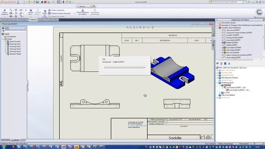Click the loading progress bar in dialog
This screenshot has width=265, height=149.
125,67
